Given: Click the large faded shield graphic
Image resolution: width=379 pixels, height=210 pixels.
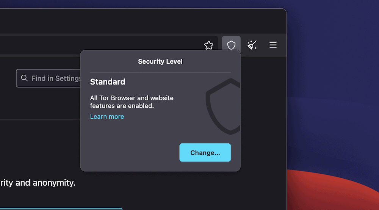Looking at the screenshot, I should (224, 106).
